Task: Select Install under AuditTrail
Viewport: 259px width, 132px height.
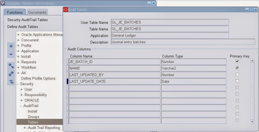Action: (x=33, y=111)
